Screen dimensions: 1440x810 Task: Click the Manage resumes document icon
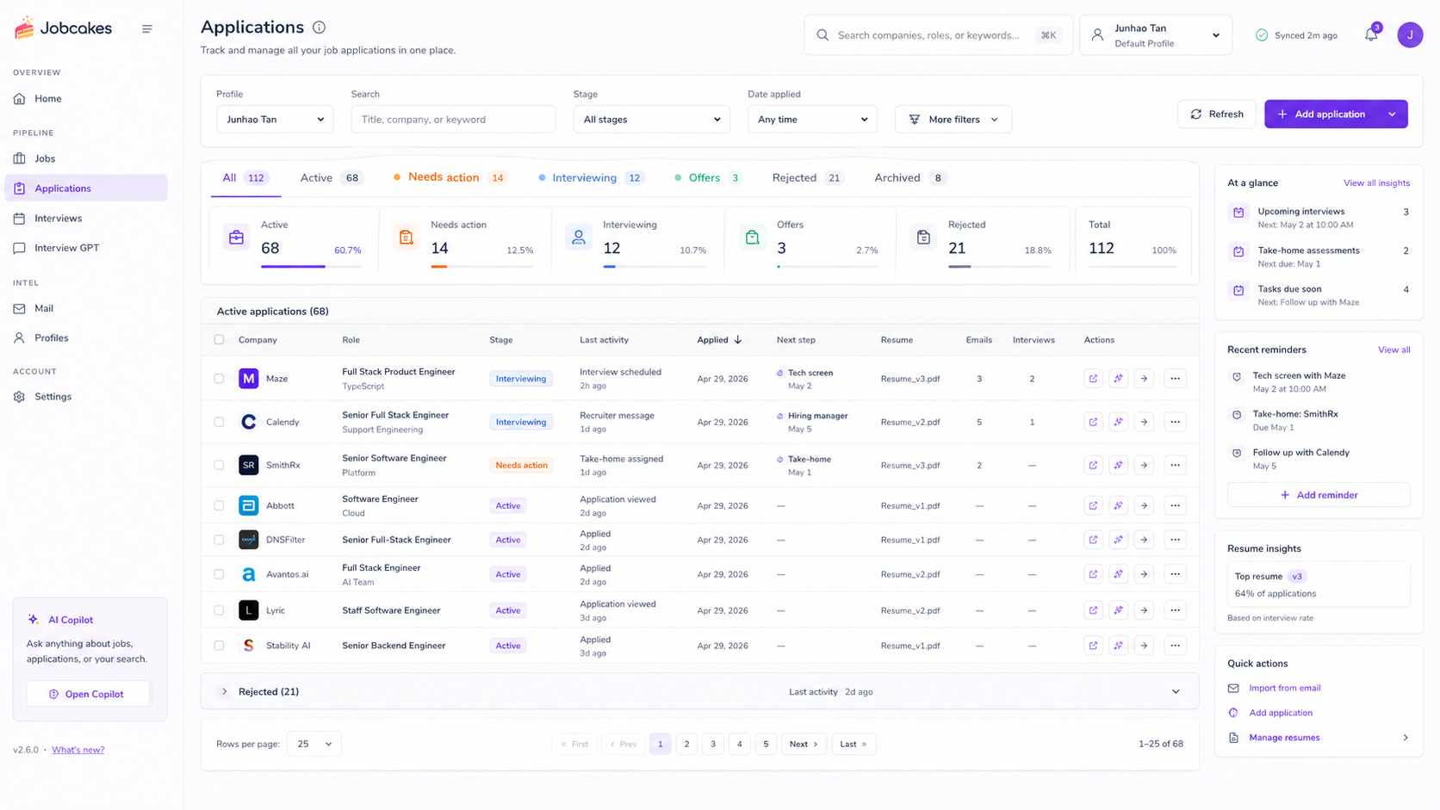point(1233,738)
